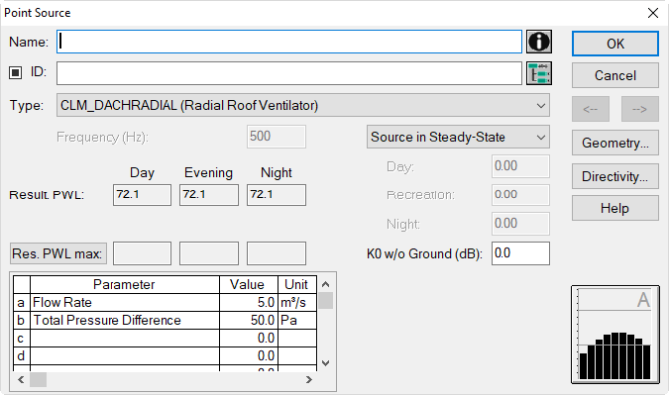Click the table scroll right arrow
669x395 pixels.
309,379
